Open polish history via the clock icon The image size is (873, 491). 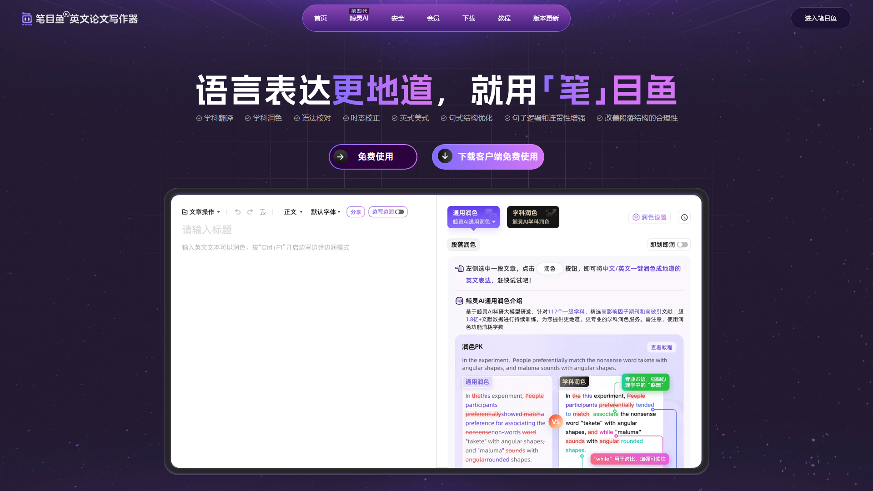pyautogui.click(x=684, y=217)
